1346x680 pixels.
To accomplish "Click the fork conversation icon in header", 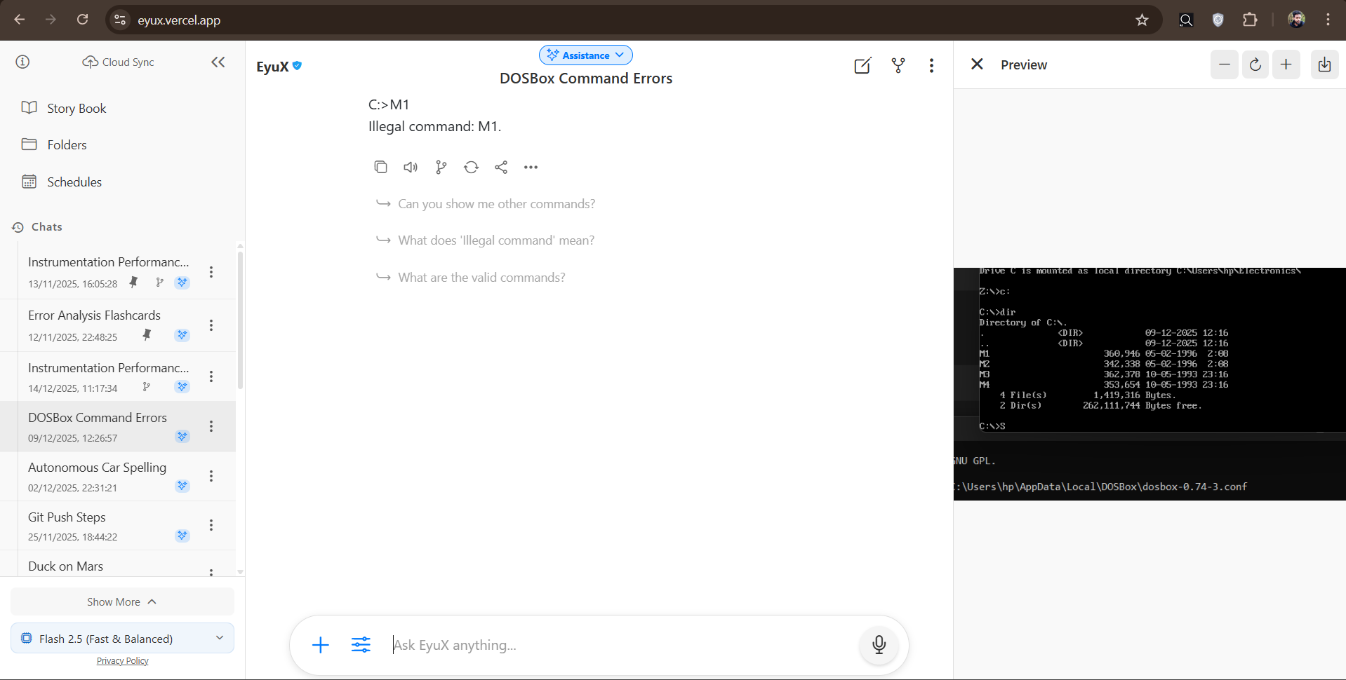I will 898,65.
